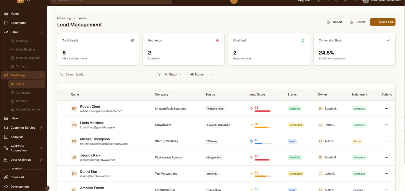Screen dimensions: 405x191
Task: Click the Data Analytics chart icon
Action: [6, 160]
